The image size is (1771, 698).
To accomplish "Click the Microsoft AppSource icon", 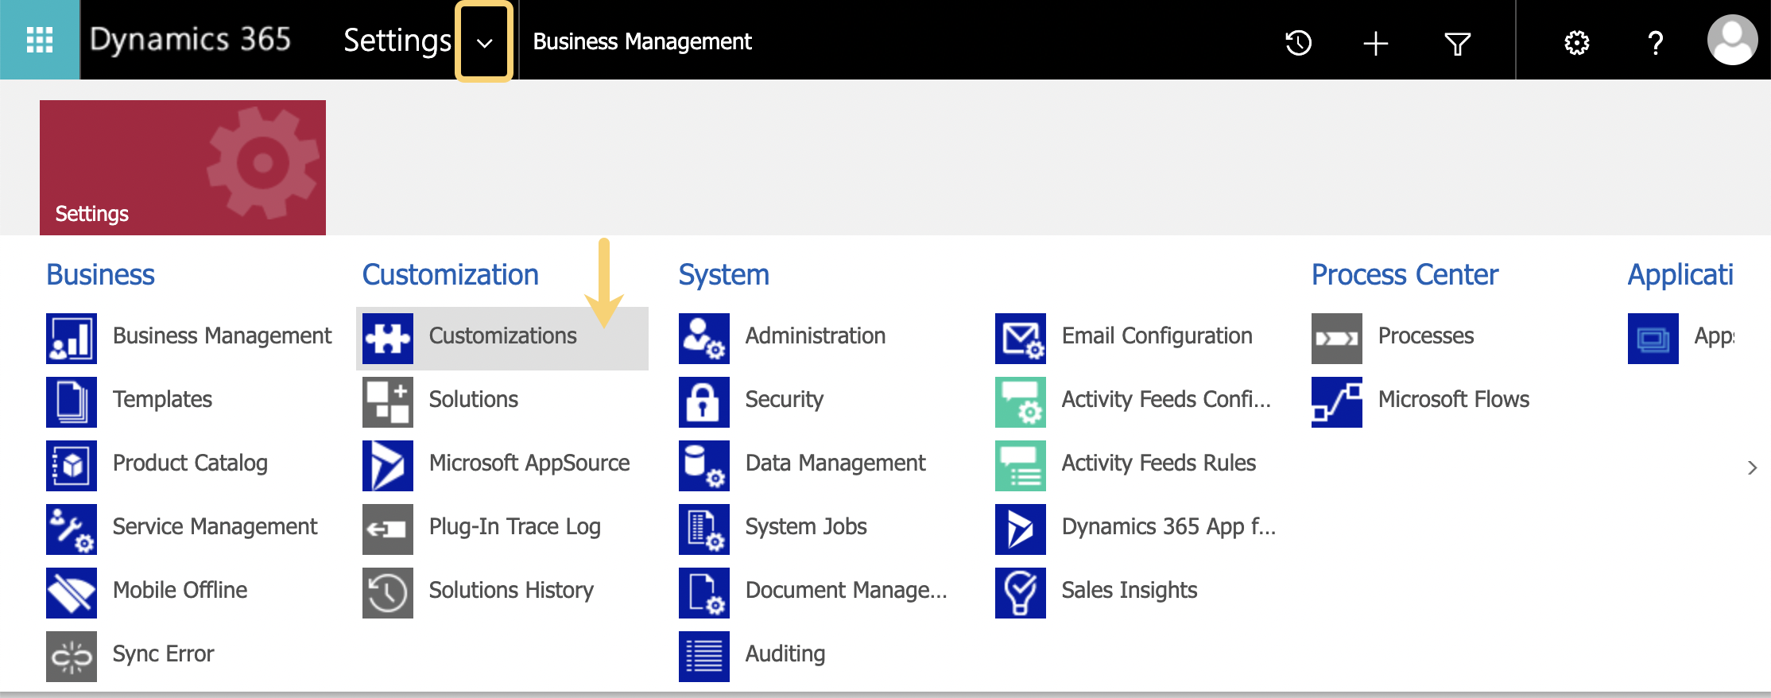I will pos(388,466).
